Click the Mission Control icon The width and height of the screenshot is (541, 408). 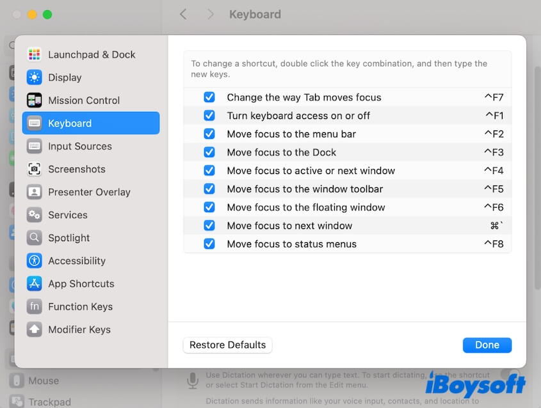(x=34, y=100)
